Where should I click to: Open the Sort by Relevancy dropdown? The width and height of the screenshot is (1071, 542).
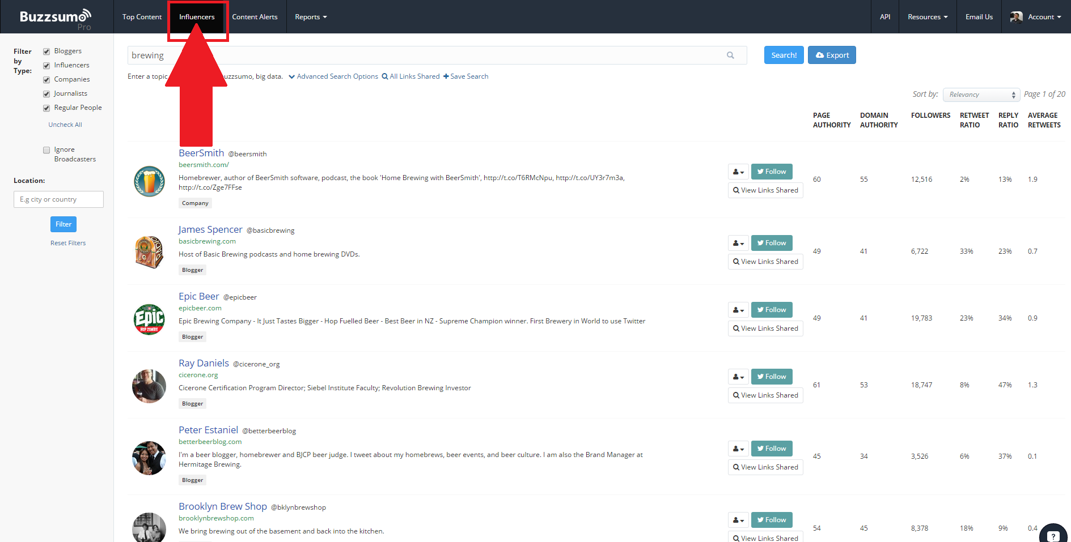tap(981, 95)
